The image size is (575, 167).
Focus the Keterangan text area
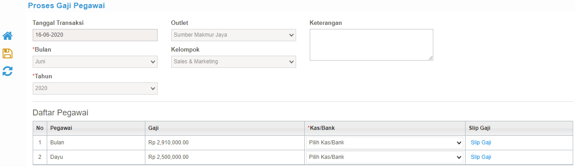point(372,45)
